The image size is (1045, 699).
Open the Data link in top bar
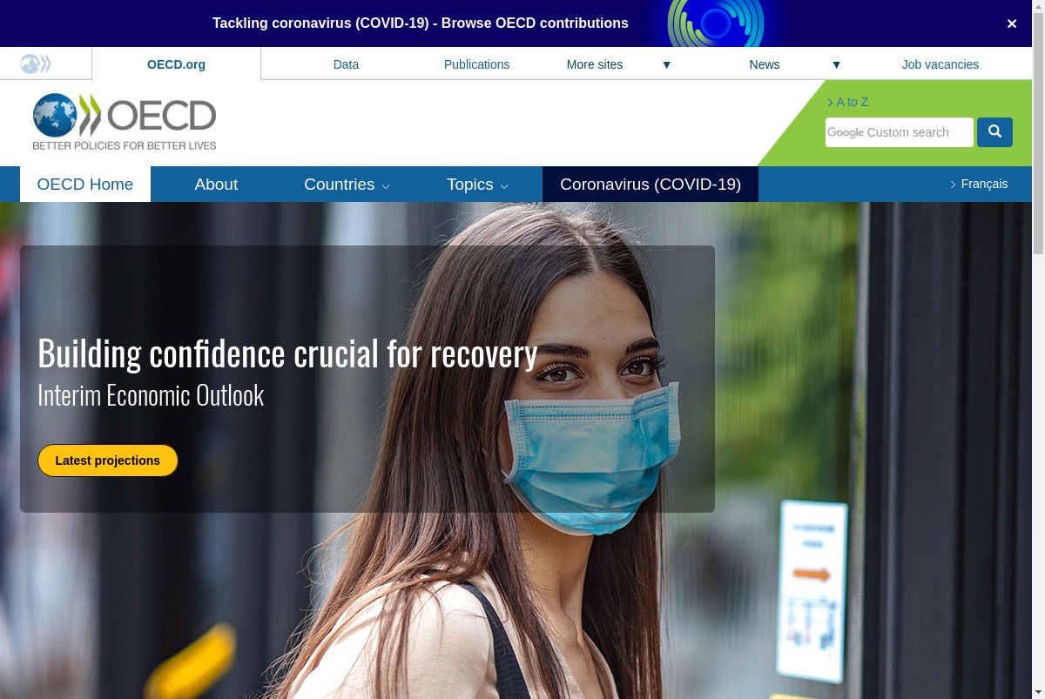(346, 64)
